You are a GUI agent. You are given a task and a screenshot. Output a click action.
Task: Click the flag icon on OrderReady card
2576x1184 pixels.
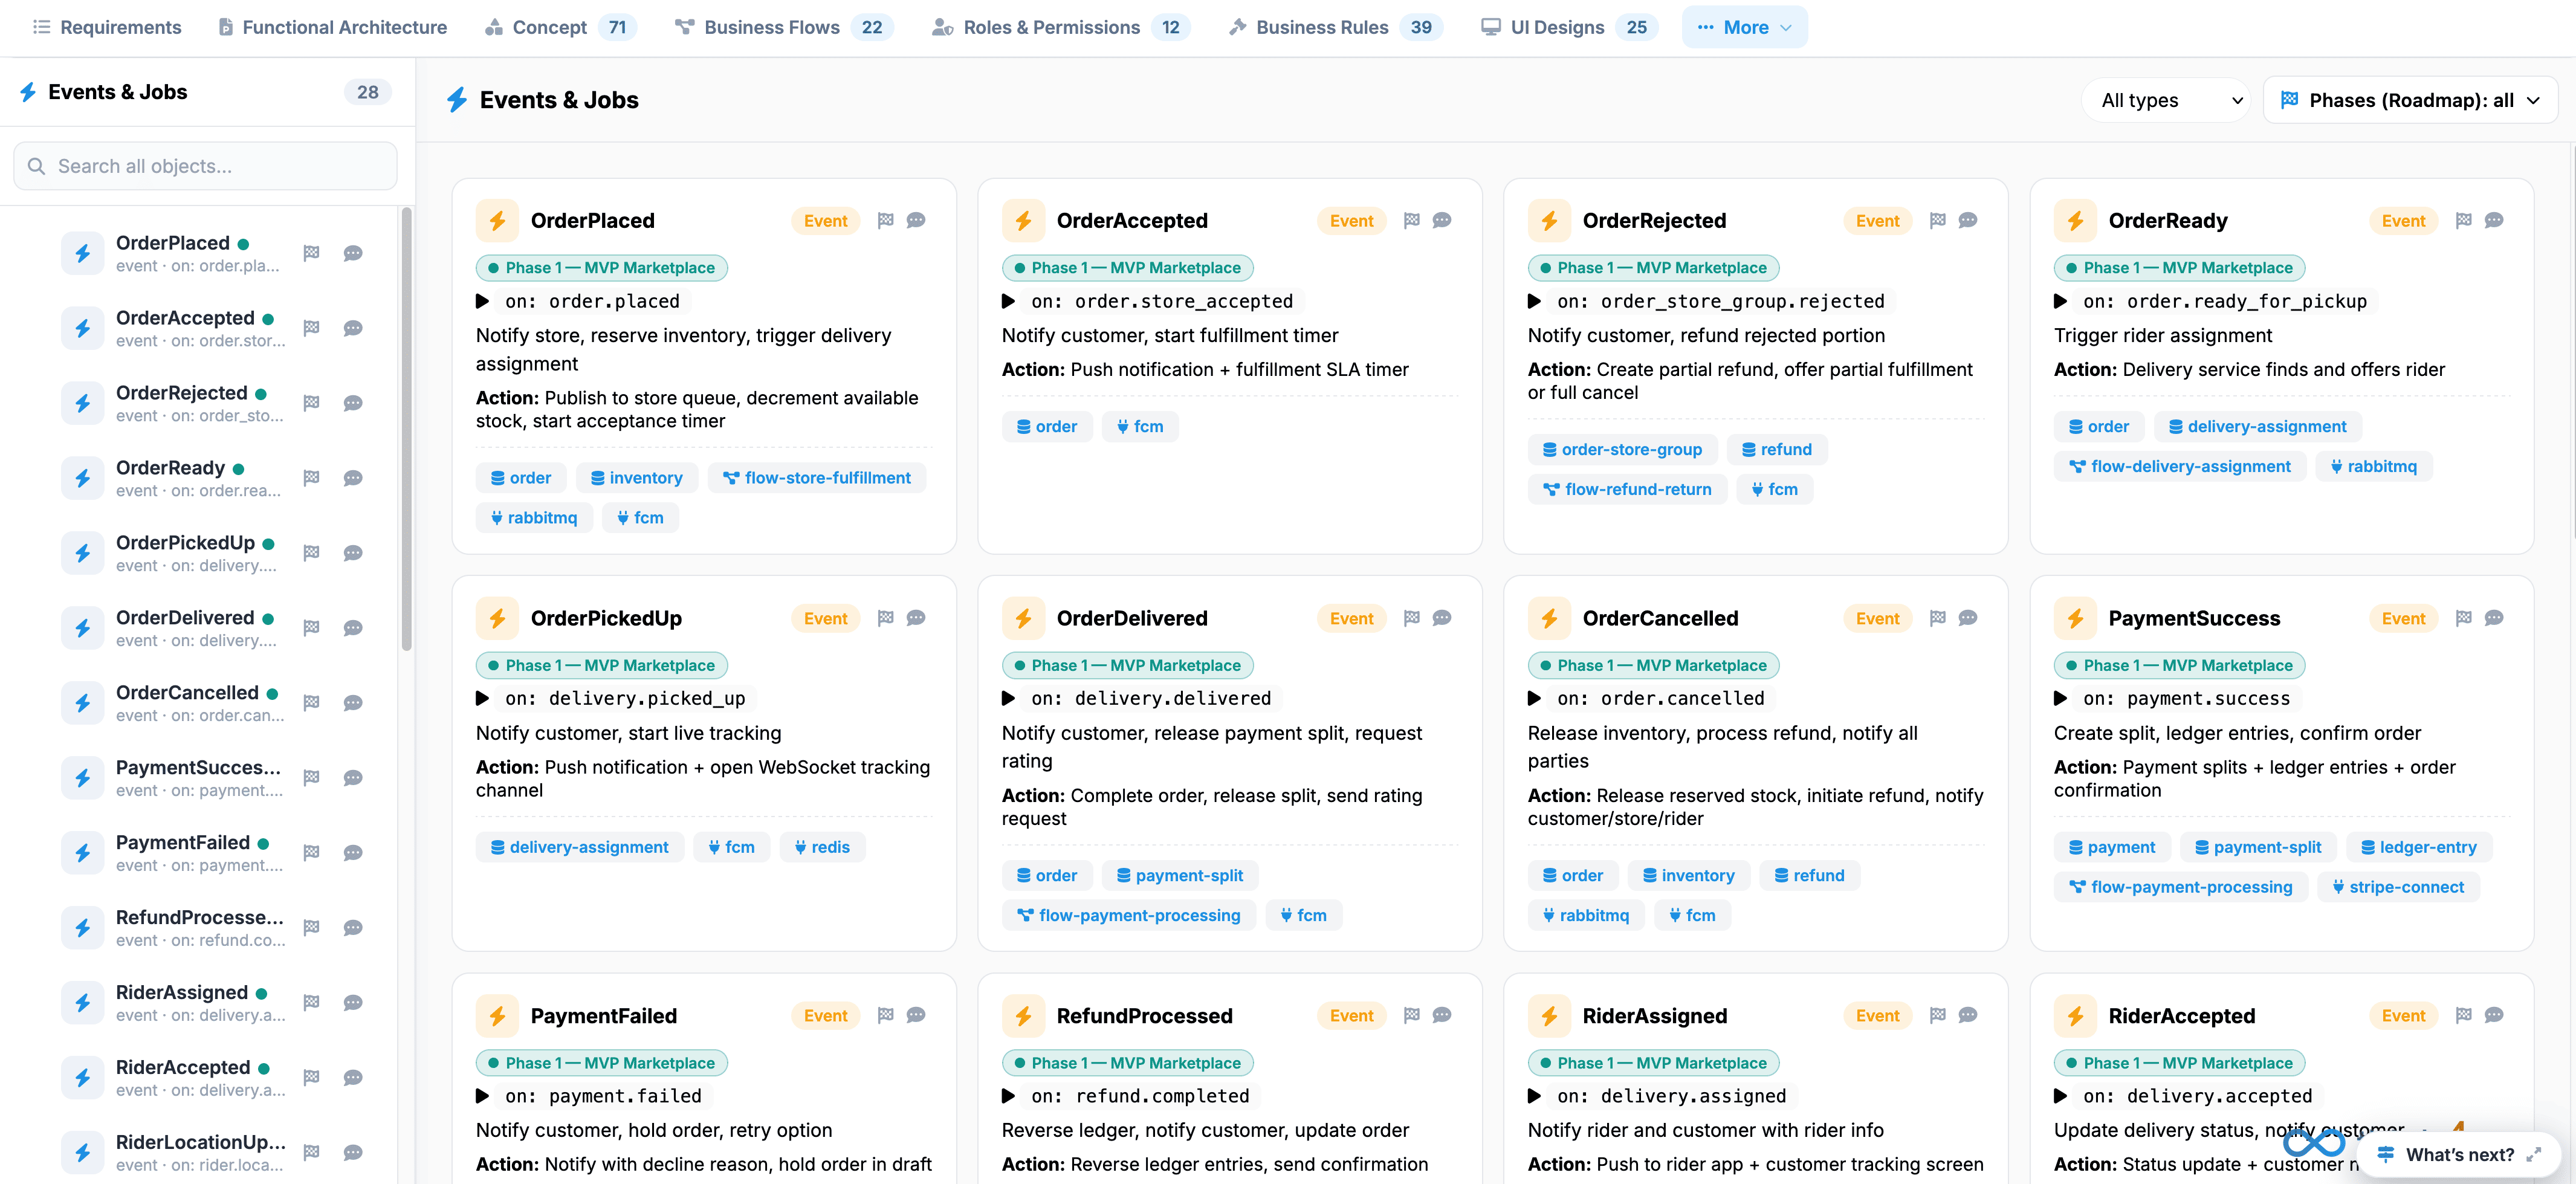tap(2463, 220)
